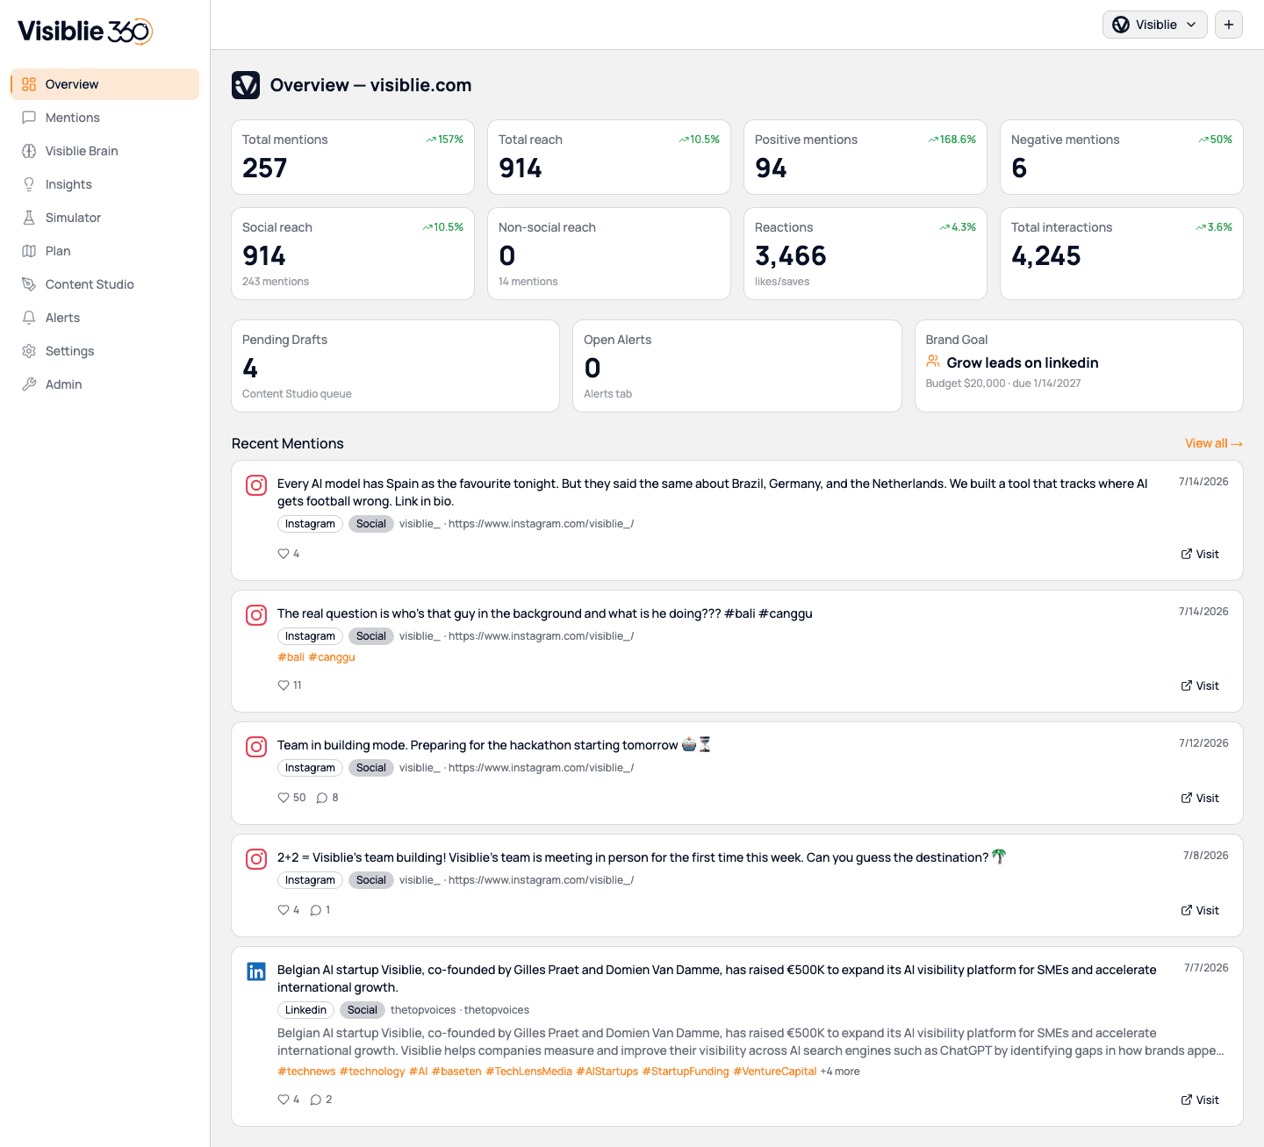
Task: Open the Pending Drafts card
Action: (395, 366)
